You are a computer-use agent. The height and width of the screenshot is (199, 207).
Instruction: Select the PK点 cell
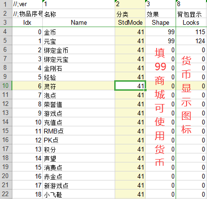click(x=79, y=140)
